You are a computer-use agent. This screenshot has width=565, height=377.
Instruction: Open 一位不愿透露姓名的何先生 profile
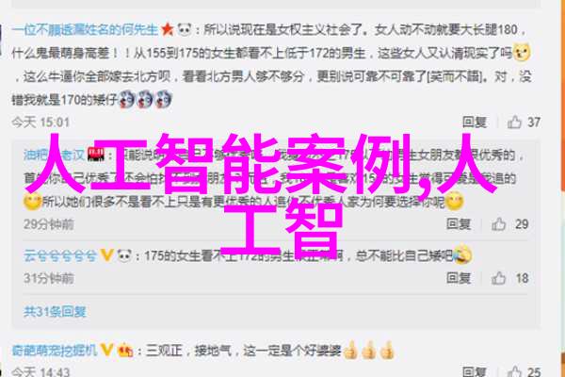coord(85,29)
